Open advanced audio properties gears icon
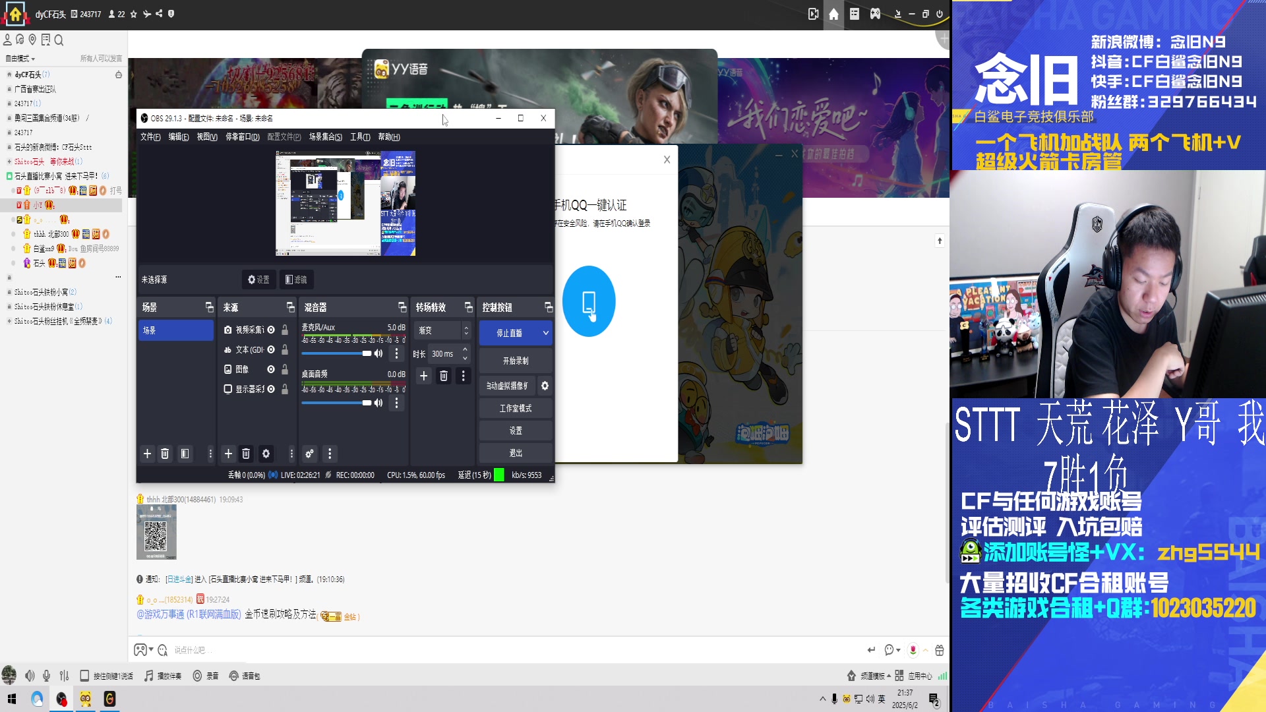Screen dimensions: 1266x712 [309, 454]
